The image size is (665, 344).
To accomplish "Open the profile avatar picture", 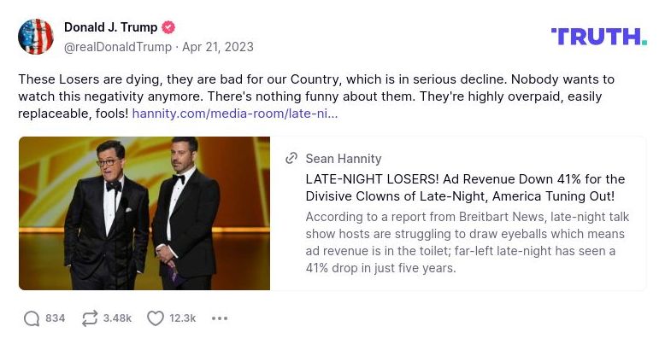I will [x=36, y=36].
